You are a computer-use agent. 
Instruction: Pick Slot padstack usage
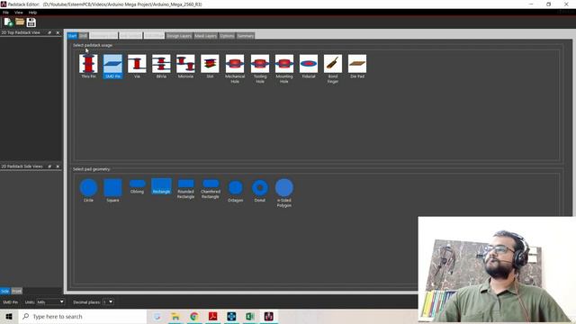pyautogui.click(x=210, y=66)
